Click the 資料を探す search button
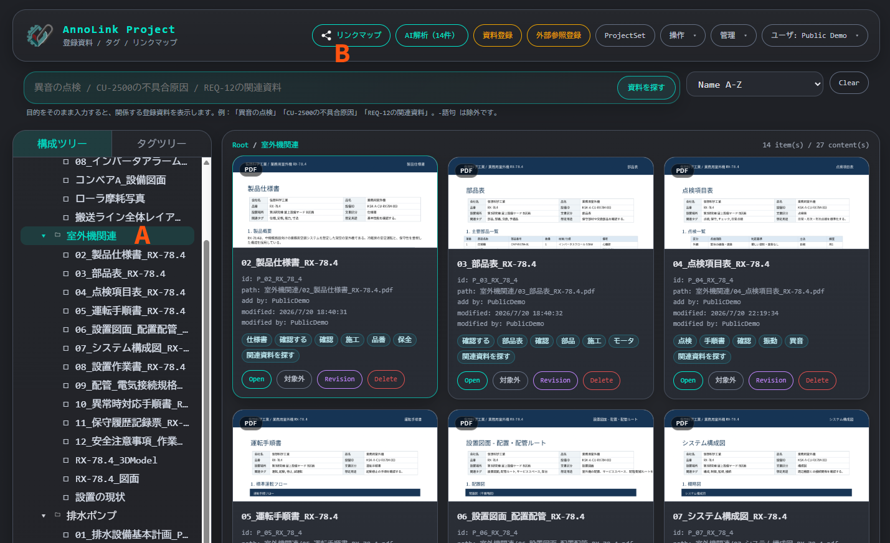Viewport: 890px width, 543px height. 646,88
